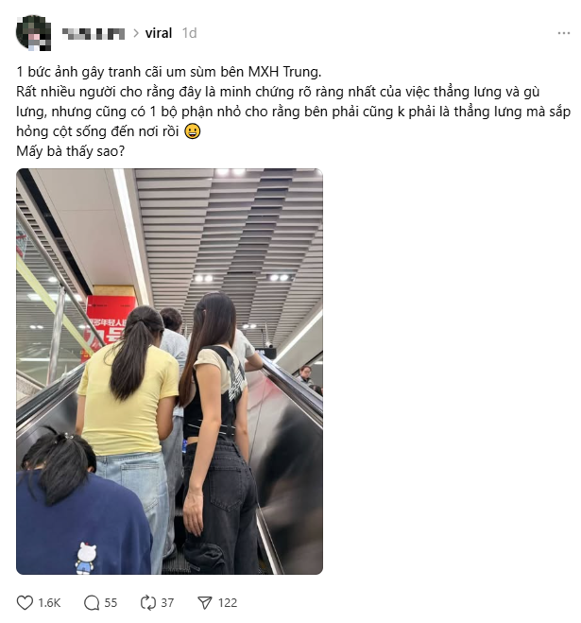Share the post with the paper plane icon

point(205,603)
